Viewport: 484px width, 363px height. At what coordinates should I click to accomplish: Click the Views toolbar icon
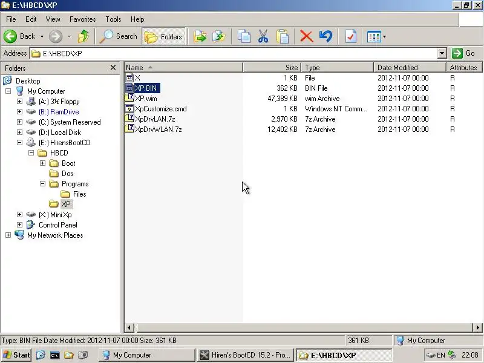[374, 37]
